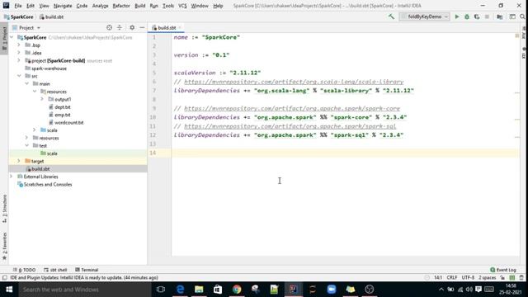Click build.sbt breadcrumb in navigation bar

pos(51,16)
